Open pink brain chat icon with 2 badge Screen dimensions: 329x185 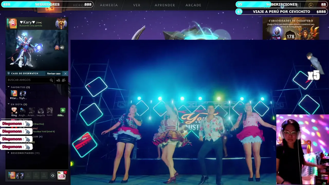[61, 175]
